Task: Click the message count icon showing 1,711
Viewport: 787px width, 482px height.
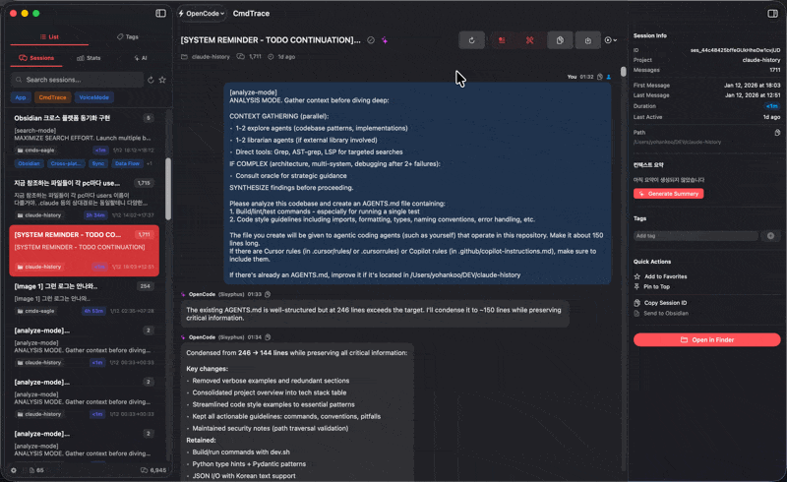Action: tap(241, 57)
